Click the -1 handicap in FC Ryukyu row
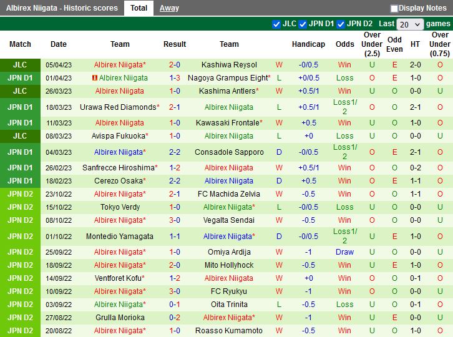 308,291
